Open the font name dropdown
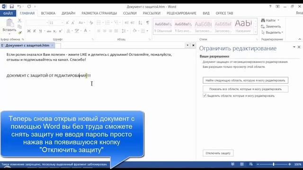 pyautogui.click(x=47, y=23)
